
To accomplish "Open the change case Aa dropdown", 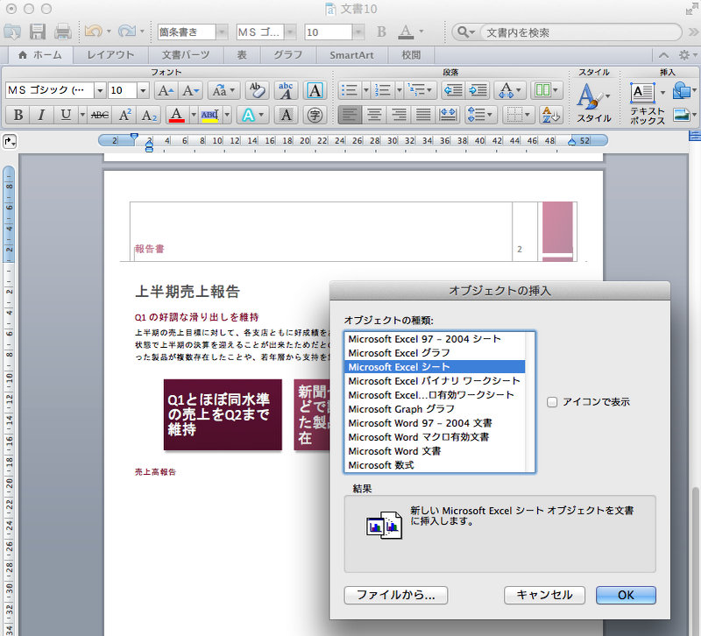I will (224, 91).
